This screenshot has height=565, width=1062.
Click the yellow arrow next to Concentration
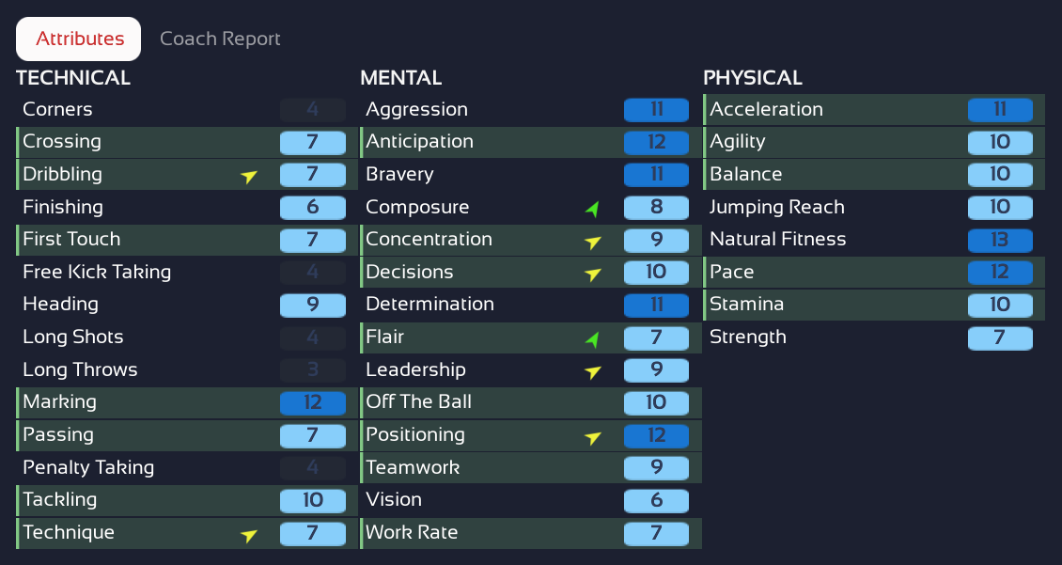tap(592, 242)
